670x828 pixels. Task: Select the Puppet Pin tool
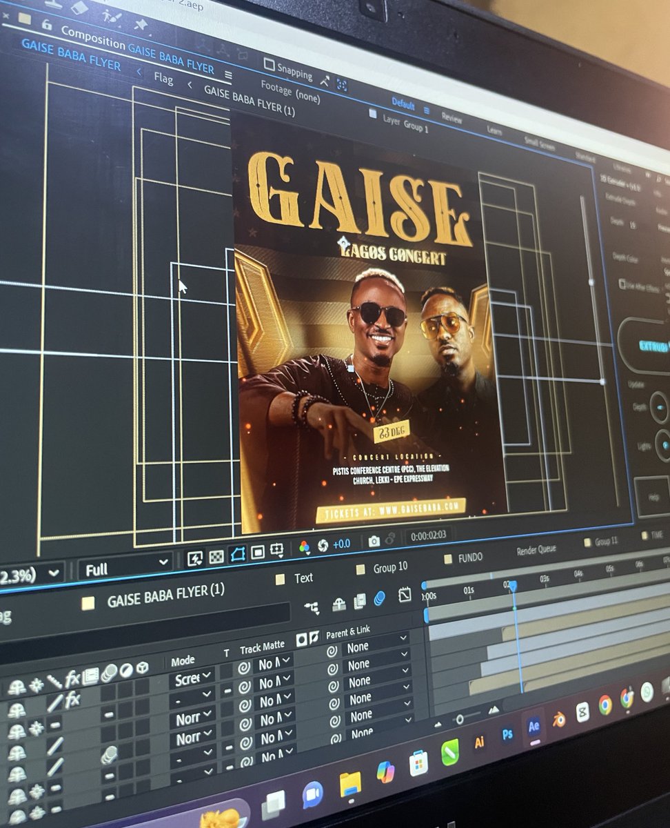(141, 23)
